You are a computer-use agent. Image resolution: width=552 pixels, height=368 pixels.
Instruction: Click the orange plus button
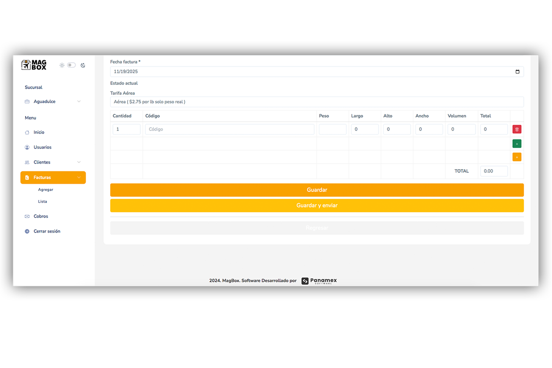click(x=517, y=157)
